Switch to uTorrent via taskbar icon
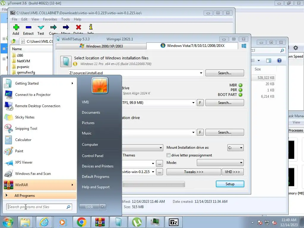 pos(137,222)
